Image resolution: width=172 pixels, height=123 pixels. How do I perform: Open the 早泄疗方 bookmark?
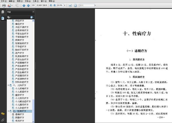(x=19, y=121)
